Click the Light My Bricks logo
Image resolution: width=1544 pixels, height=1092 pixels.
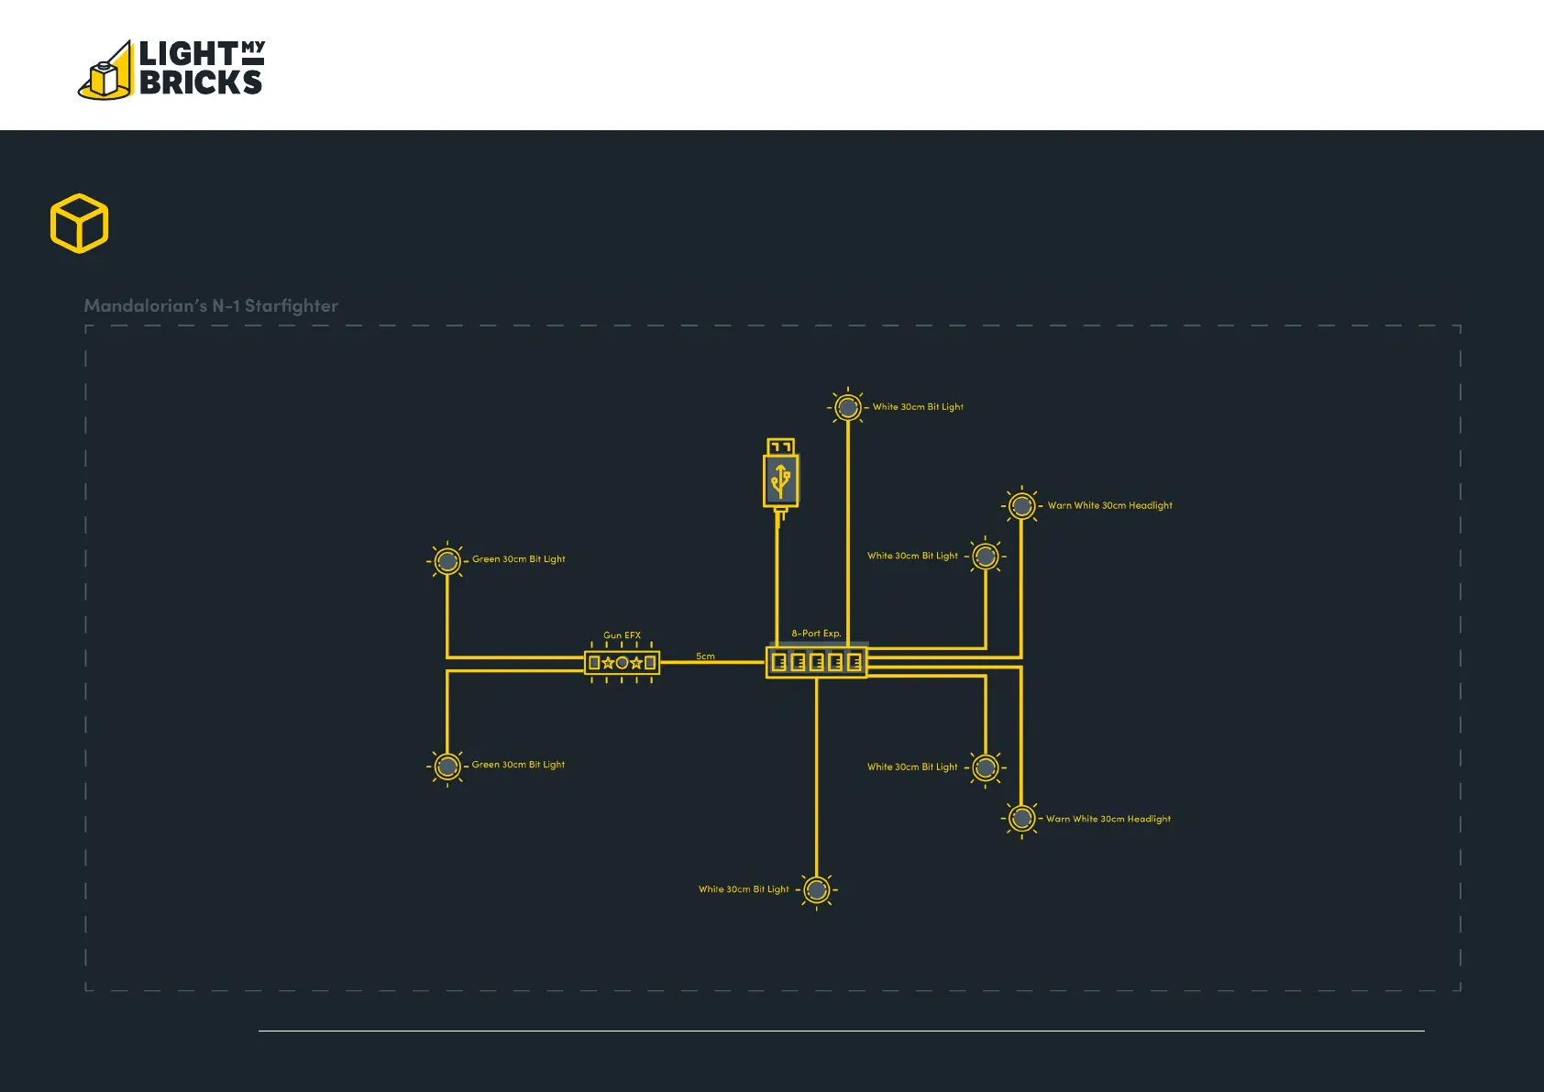[x=172, y=69]
